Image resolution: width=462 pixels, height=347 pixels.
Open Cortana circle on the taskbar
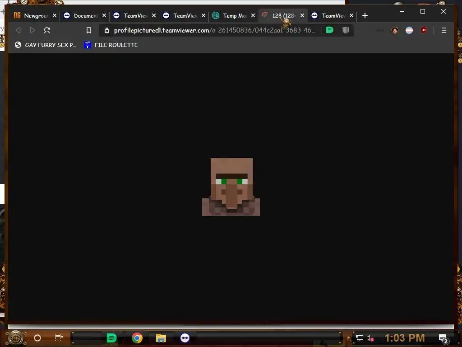[x=37, y=338]
